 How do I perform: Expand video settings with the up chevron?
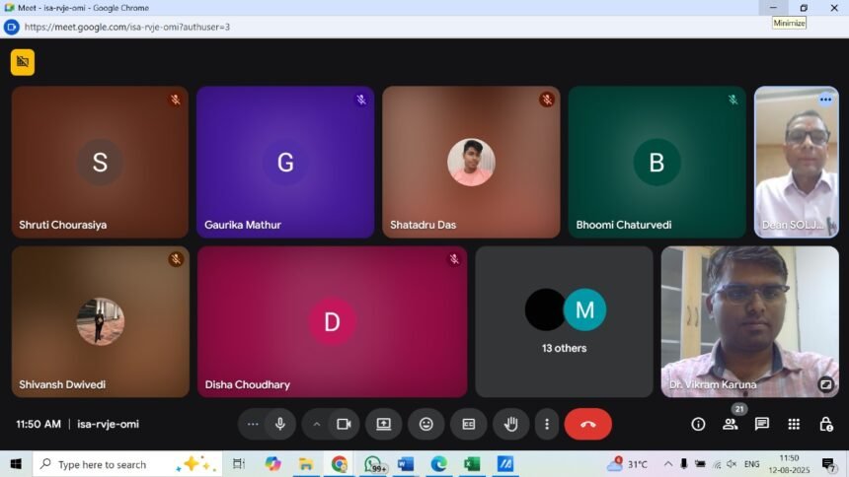pyautogui.click(x=317, y=424)
